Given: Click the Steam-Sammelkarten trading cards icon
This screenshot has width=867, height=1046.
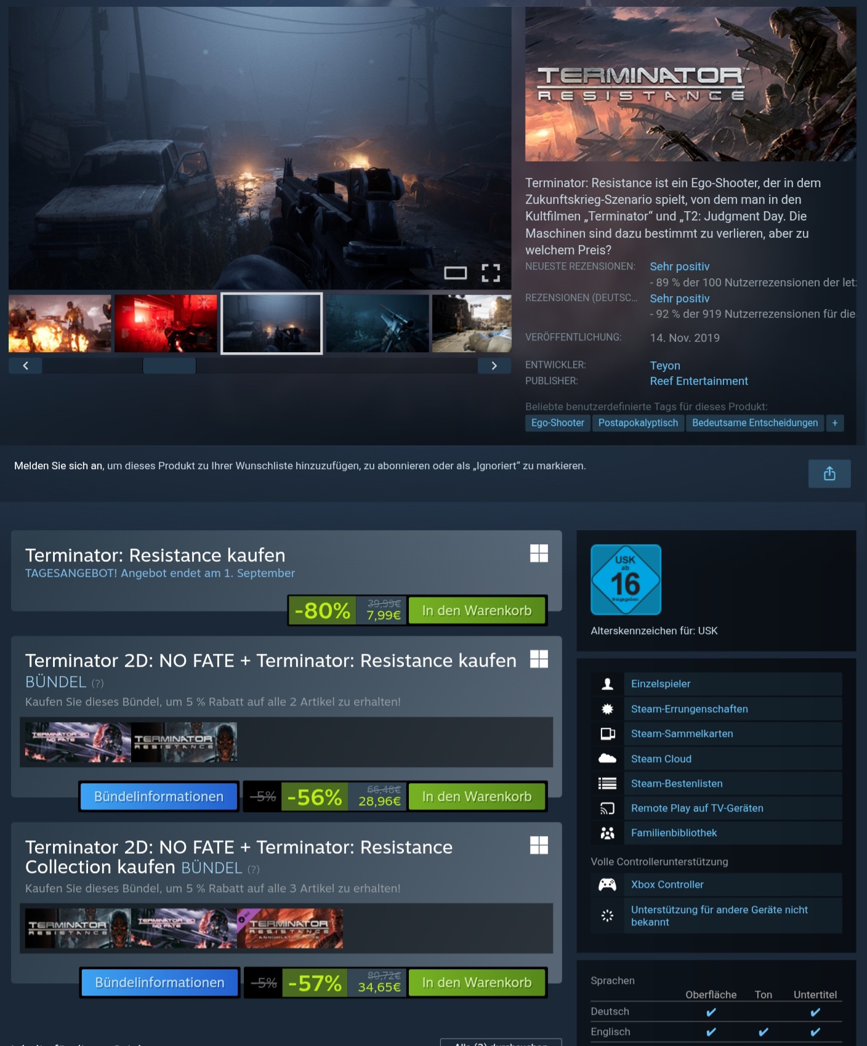Looking at the screenshot, I should [607, 734].
